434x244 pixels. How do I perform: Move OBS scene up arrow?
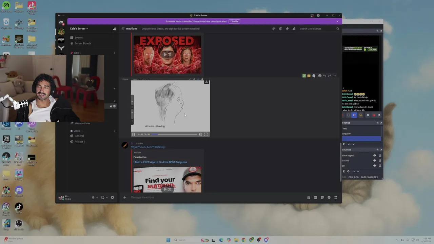(x=349, y=144)
